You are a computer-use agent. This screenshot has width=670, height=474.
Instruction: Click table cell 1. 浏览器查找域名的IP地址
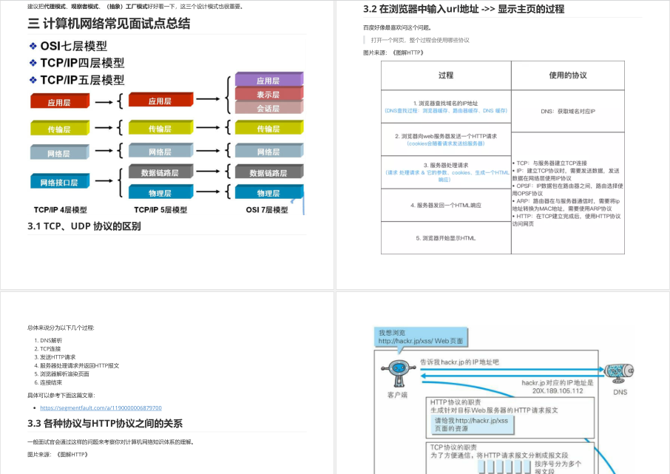[x=446, y=106]
